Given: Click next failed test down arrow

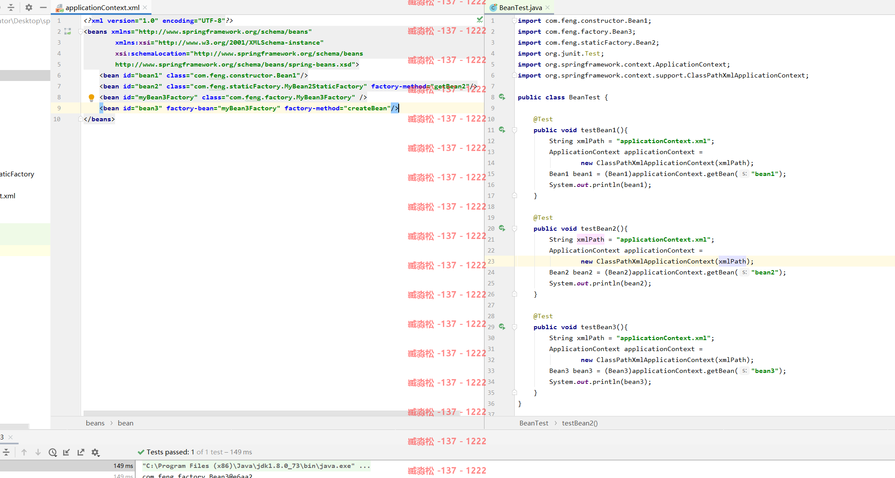Looking at the screenshot, I should click(x=38, y=452).
